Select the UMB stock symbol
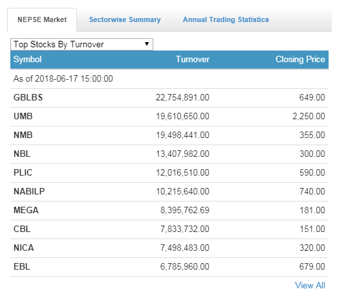The image size is (337, 302). tap(23, 116)
